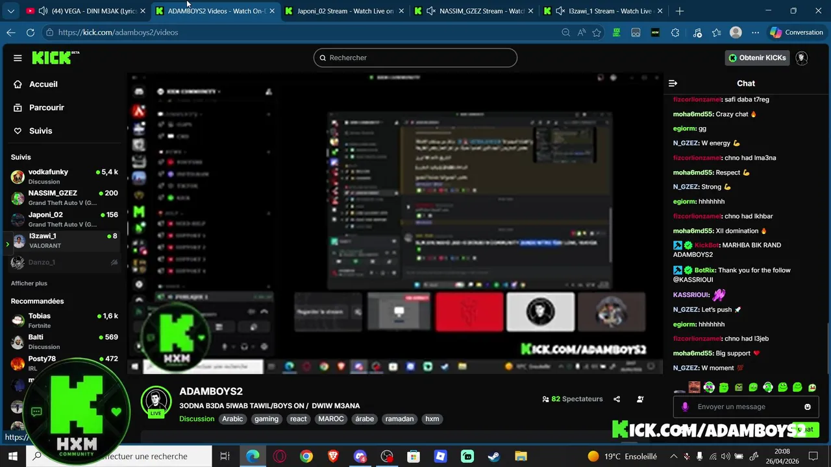Open Brave browser from the taskbar
The height and width of the screenshot is (467, 831).
tap(333, 457)
